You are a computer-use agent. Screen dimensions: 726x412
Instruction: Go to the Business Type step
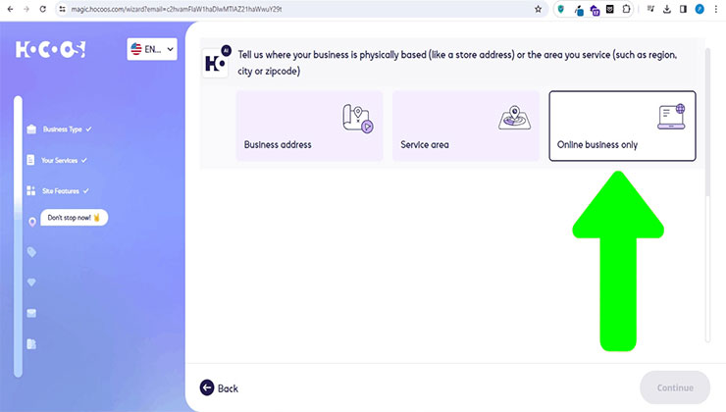point(59,129)
